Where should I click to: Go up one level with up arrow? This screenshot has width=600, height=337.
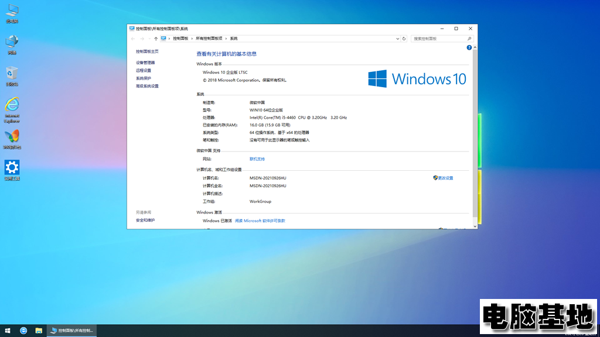pos(156,39)
